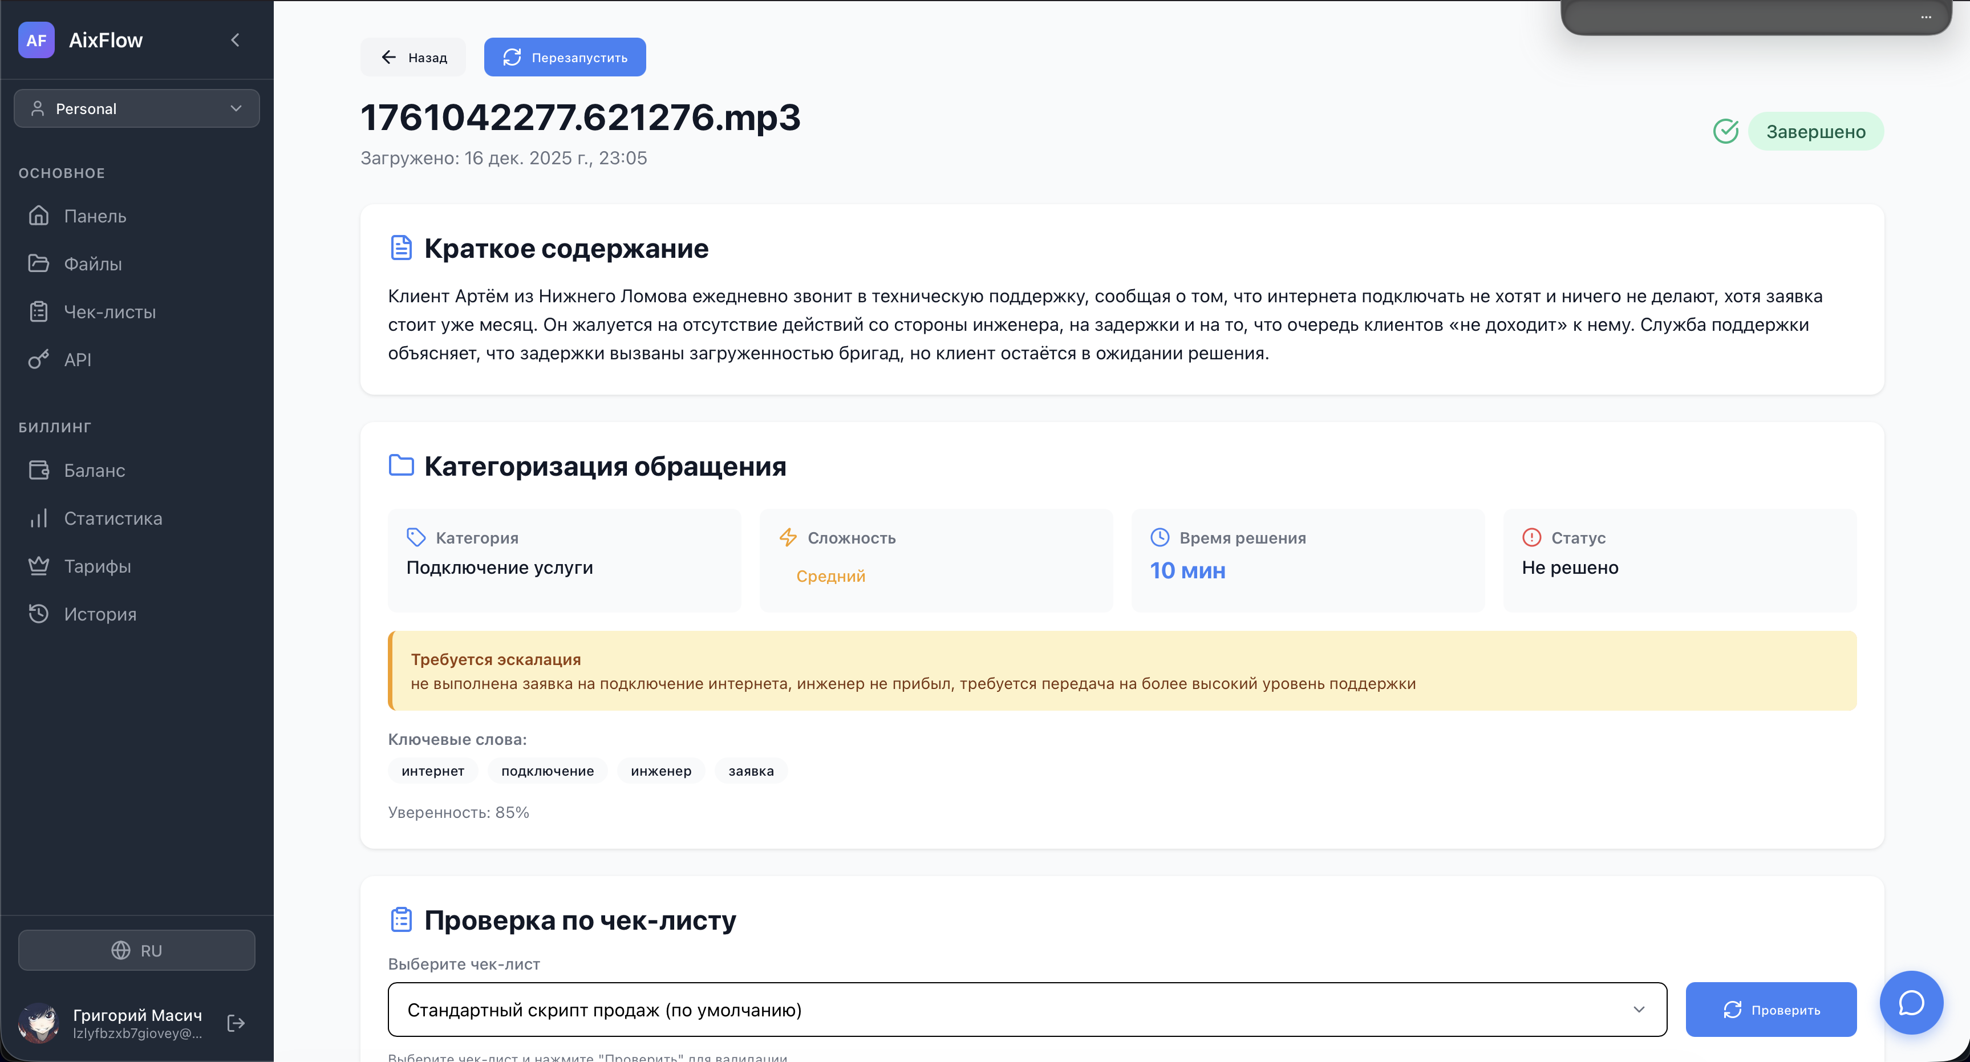Go to the Баланс billing page
The height and width of the screenshot is (1062, 1970).
pos(94,470)
